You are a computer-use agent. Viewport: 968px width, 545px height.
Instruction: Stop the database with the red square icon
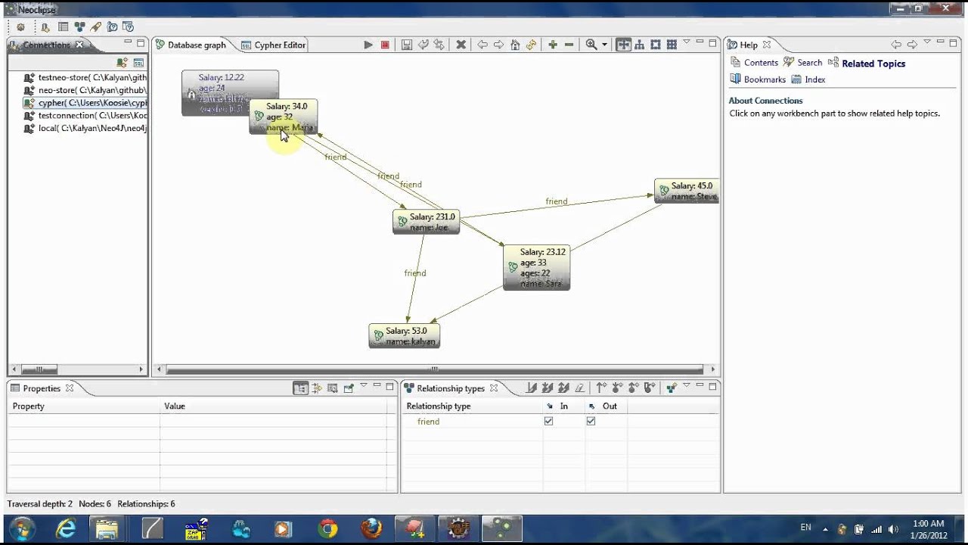[x=385, y=45]
